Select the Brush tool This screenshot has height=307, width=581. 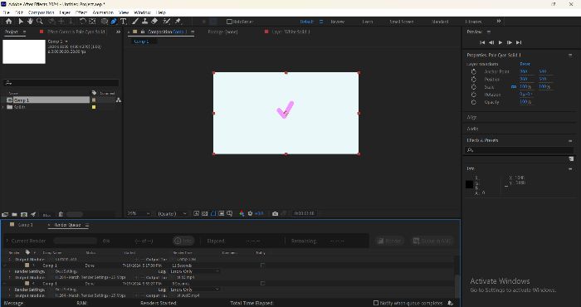pyautogui.click(x=135, y=22)
